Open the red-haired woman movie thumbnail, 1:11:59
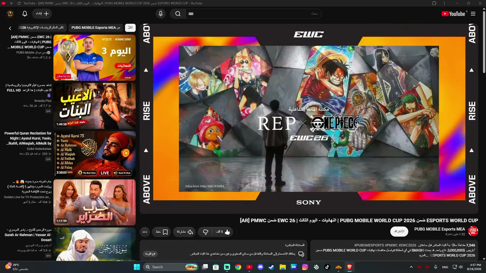 [x=95, y=202]
